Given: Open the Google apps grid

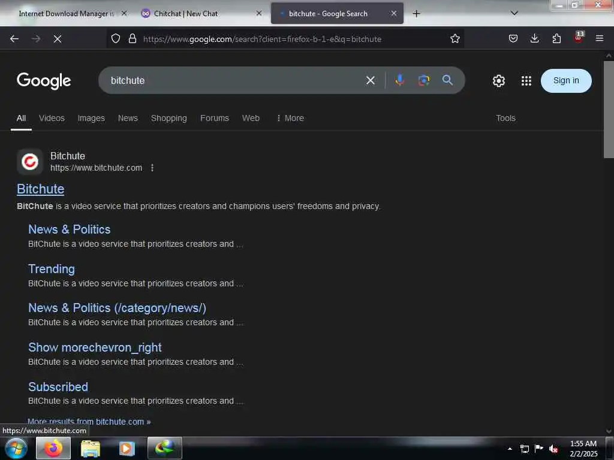Looking at the screenshot, I should [526, 81].
